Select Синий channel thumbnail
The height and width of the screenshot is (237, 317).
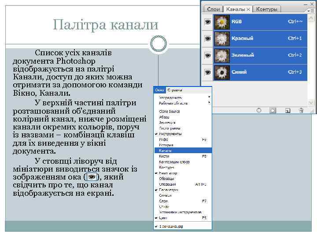[x=222, y=72]
